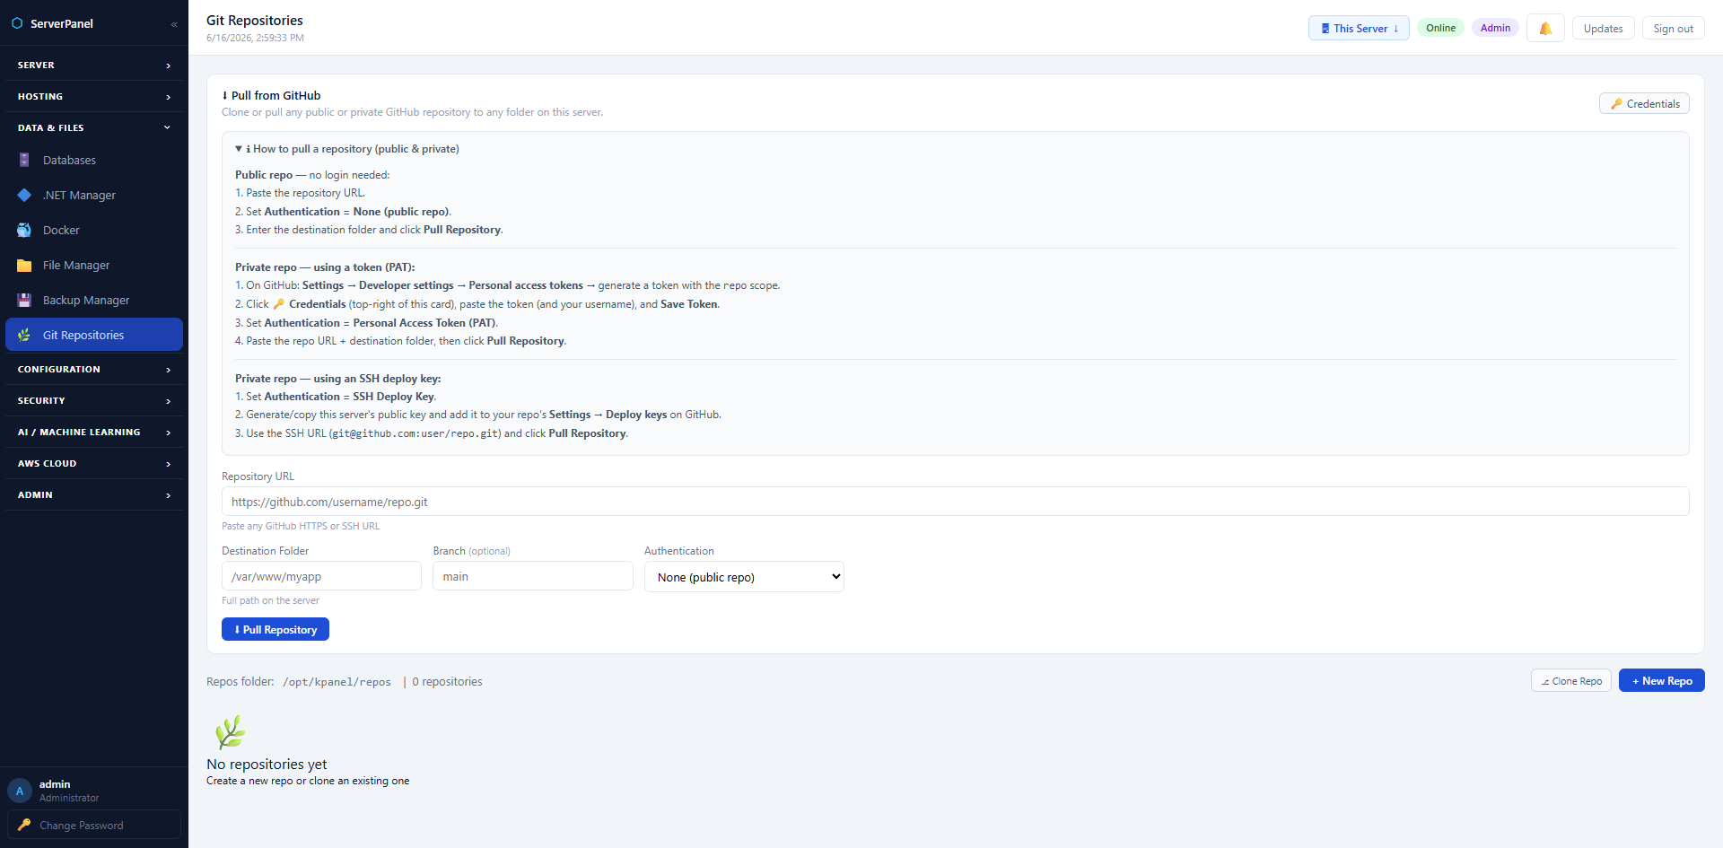Click the admin username label
Screen dimensions: 1723x848
coord(55,784)
